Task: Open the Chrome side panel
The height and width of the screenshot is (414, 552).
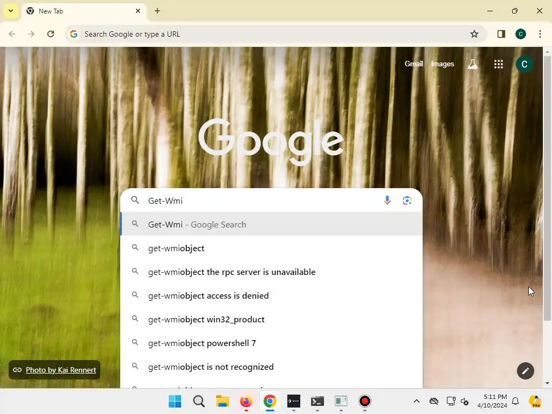Action: pos(501,34)
